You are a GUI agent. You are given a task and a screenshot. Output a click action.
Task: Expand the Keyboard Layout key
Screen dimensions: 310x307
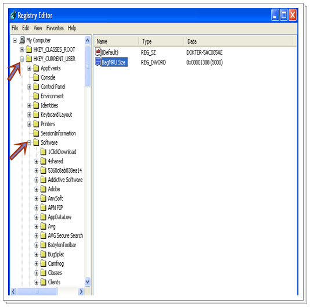(x=29, y=115)
